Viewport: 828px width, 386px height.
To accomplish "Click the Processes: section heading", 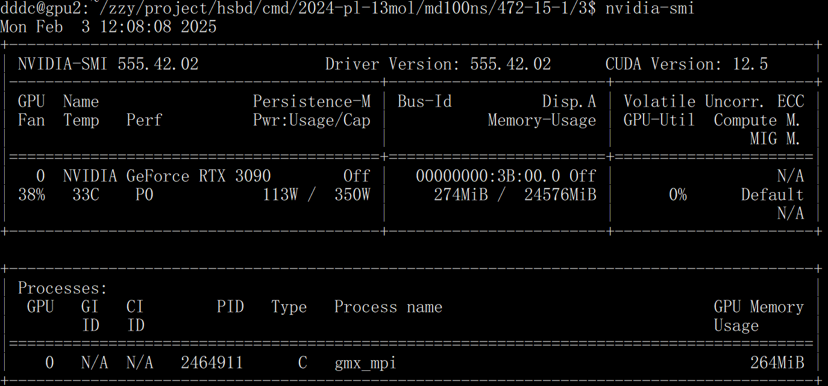I will tap(63, 288).
